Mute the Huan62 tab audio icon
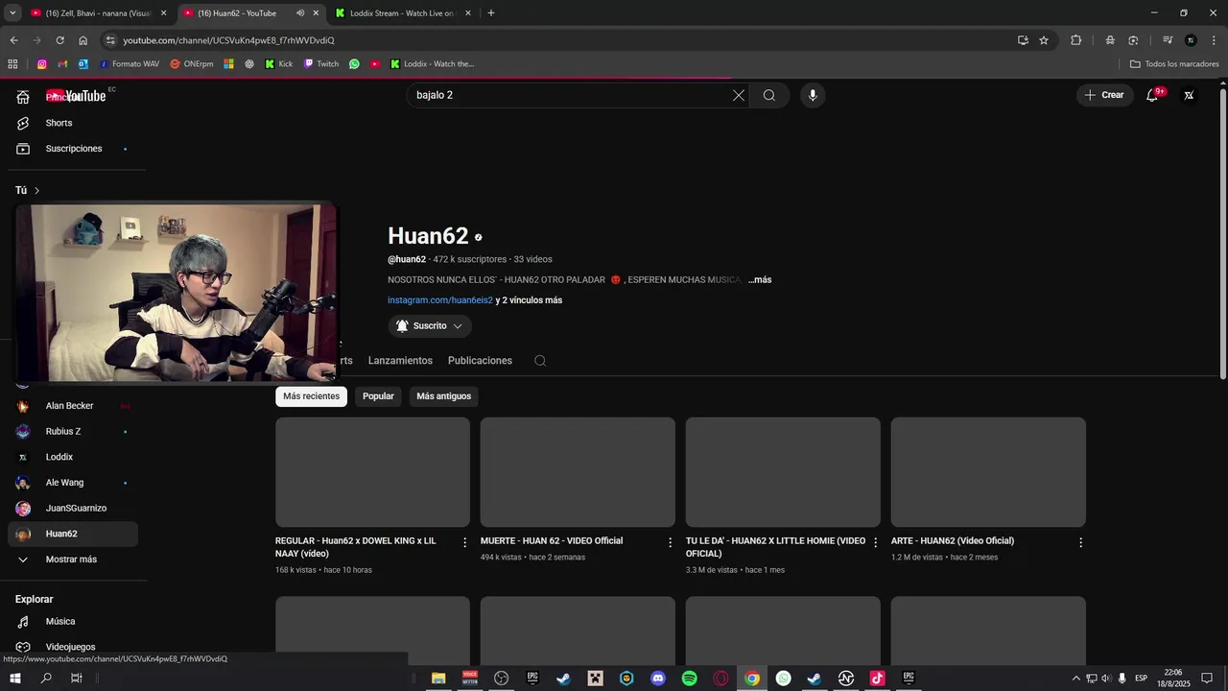1228x691 pixels. click(300, 13)
